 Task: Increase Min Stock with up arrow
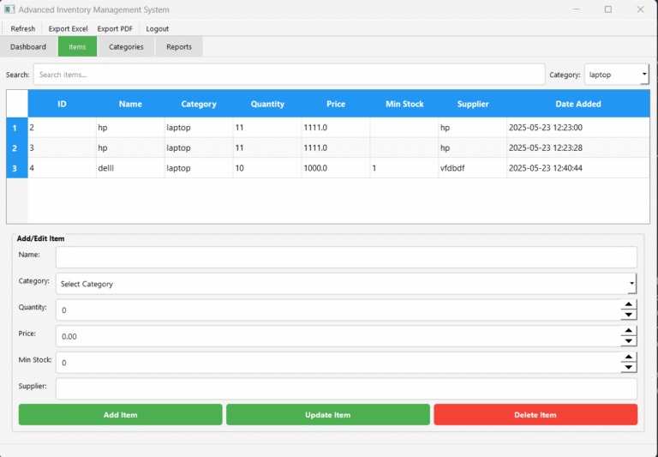point(629,357)
